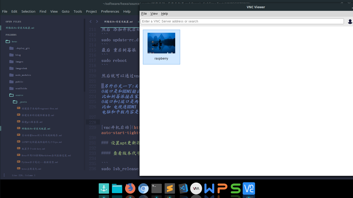
Task: Open the VM application dock icon
Action: 196,188
